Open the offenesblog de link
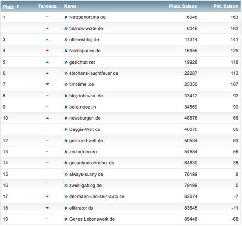Screen dimensions: 242x226 click(x=84, y=40)
